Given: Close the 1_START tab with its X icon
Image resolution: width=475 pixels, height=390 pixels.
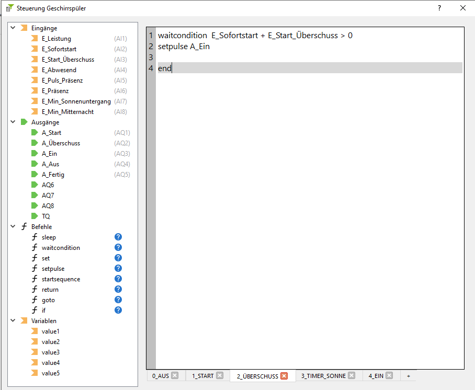Looking at the screenshot, I should point(220,376).
